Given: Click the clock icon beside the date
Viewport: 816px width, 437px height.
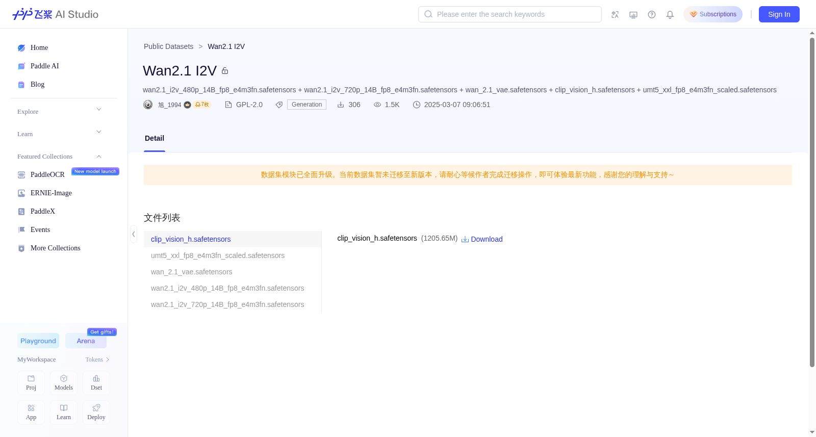Looking at the screenshot, I should click(417, 105).
